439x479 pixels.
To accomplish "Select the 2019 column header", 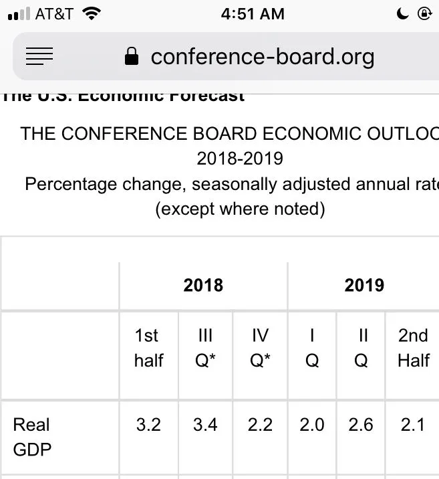I will [363, 286].
